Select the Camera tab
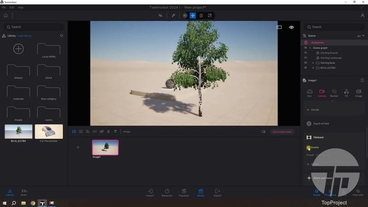Viewport: 368px width, 207px height. pyautogui.click(x=322, y=93)
